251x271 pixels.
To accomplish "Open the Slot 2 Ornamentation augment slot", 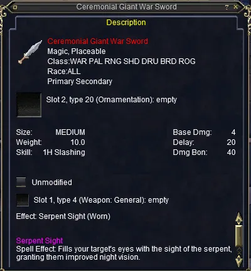I will click(29, 105).
